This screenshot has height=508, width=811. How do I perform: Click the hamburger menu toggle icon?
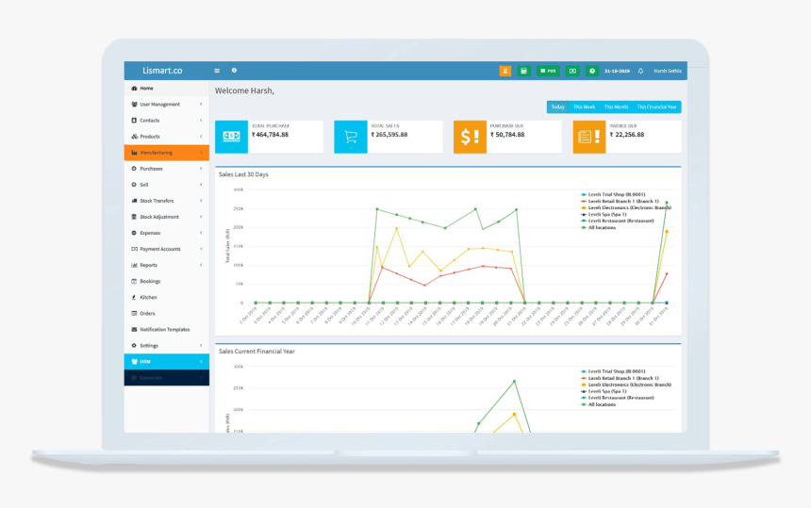point(217,71)
